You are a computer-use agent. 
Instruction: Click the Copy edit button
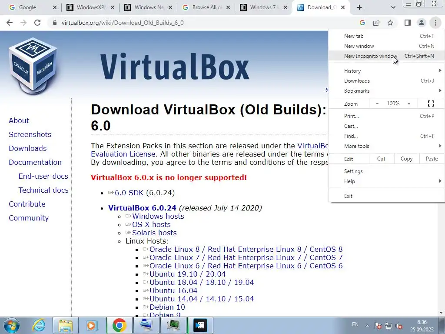pos(406,159)
